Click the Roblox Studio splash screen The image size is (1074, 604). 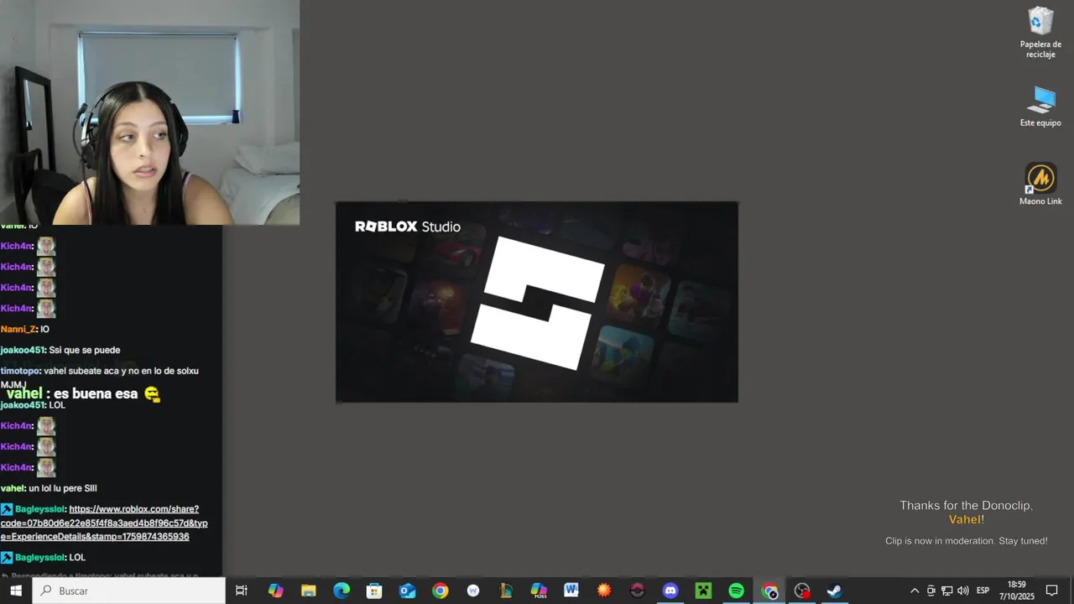click(x=537, y=302)
